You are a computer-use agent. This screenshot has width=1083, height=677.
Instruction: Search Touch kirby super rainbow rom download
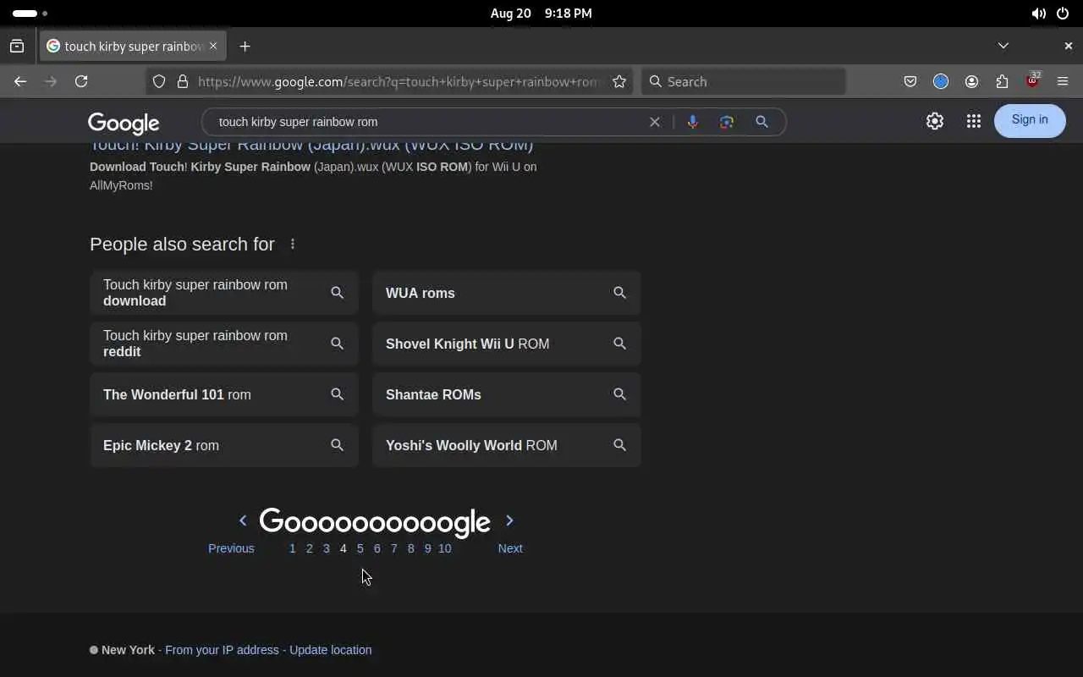pos(224,293)
